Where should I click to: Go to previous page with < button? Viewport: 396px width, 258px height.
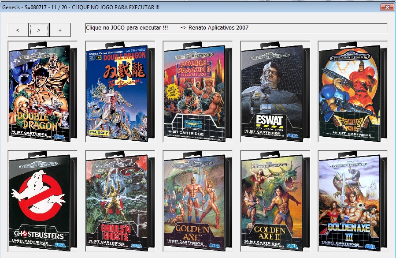pyautogui.click(x=18, y=30)
